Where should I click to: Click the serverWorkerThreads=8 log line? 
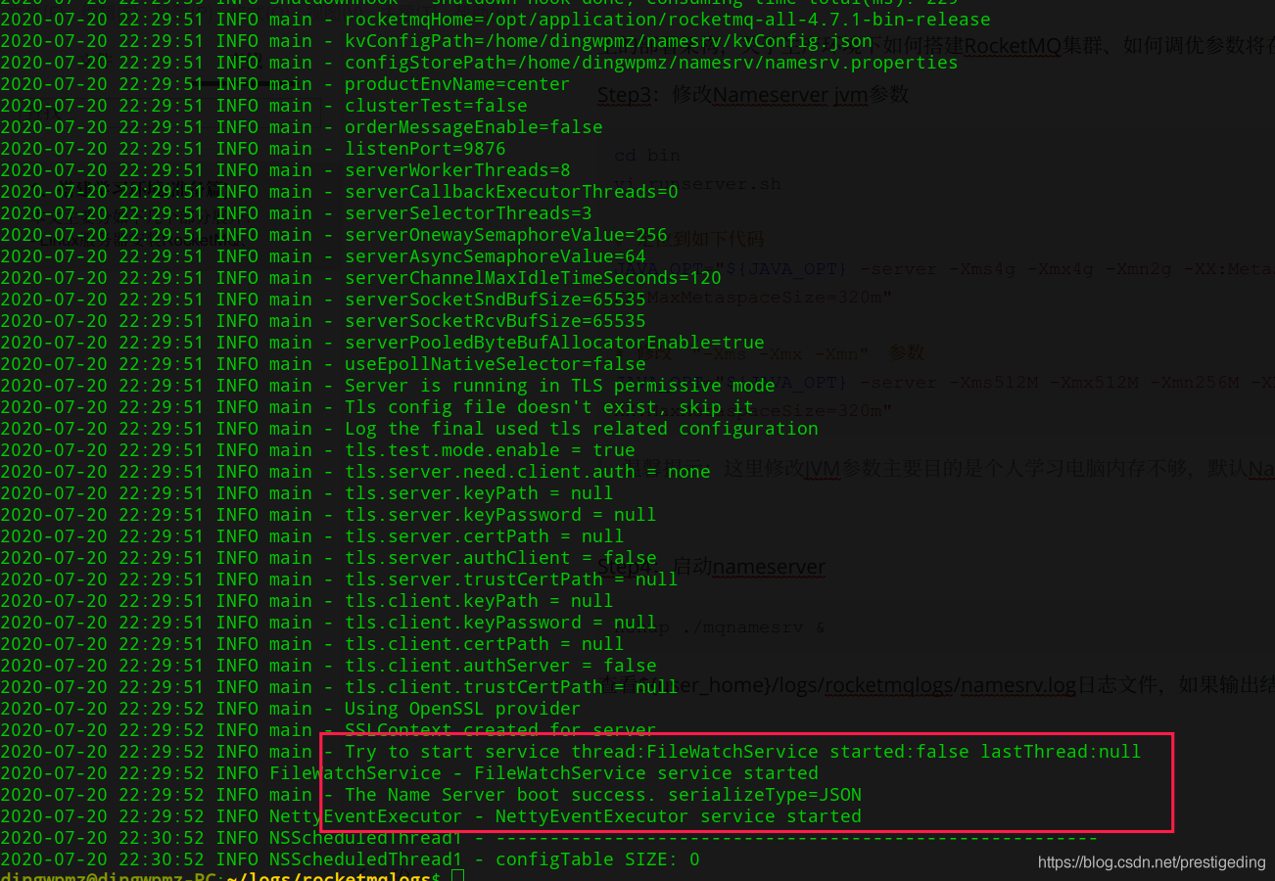coord(456,170)
